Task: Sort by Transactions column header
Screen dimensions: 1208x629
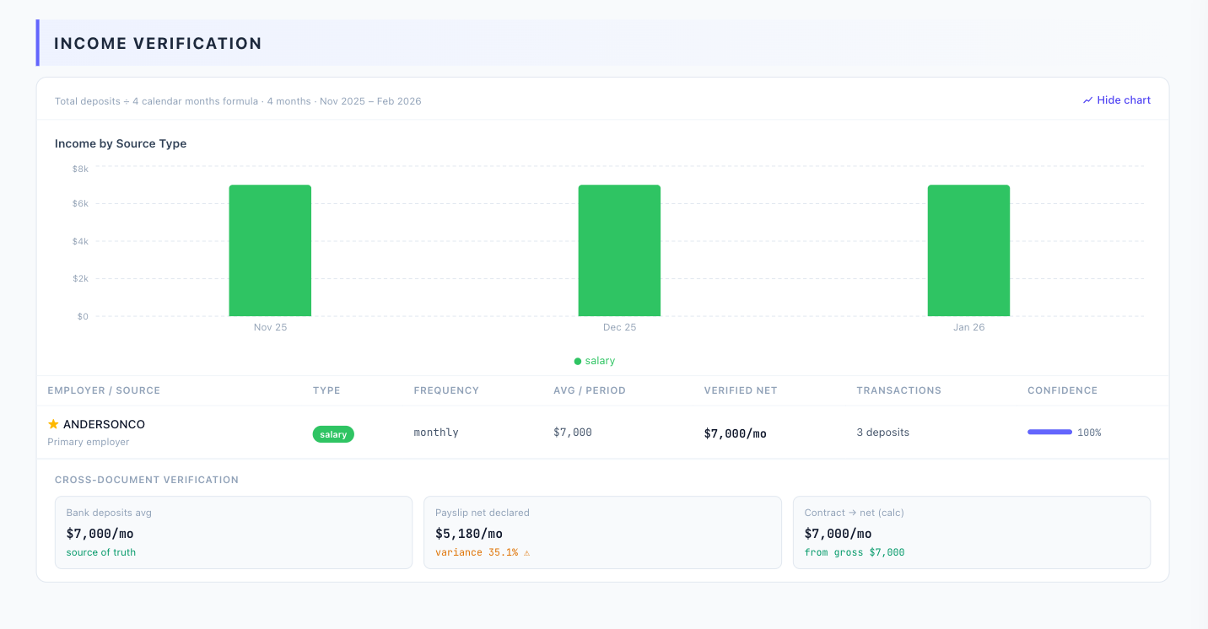Action: tap(898, 390)
